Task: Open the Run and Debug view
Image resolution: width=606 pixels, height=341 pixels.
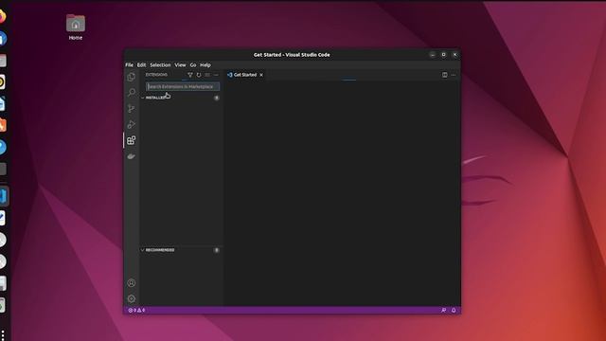Action: [132, 124]
